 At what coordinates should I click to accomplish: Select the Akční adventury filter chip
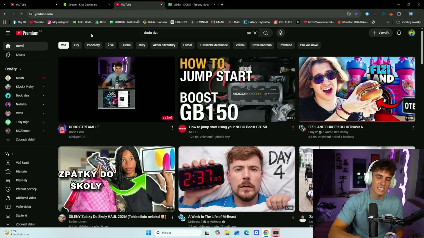pyautogui.click(x=164, y=45)
